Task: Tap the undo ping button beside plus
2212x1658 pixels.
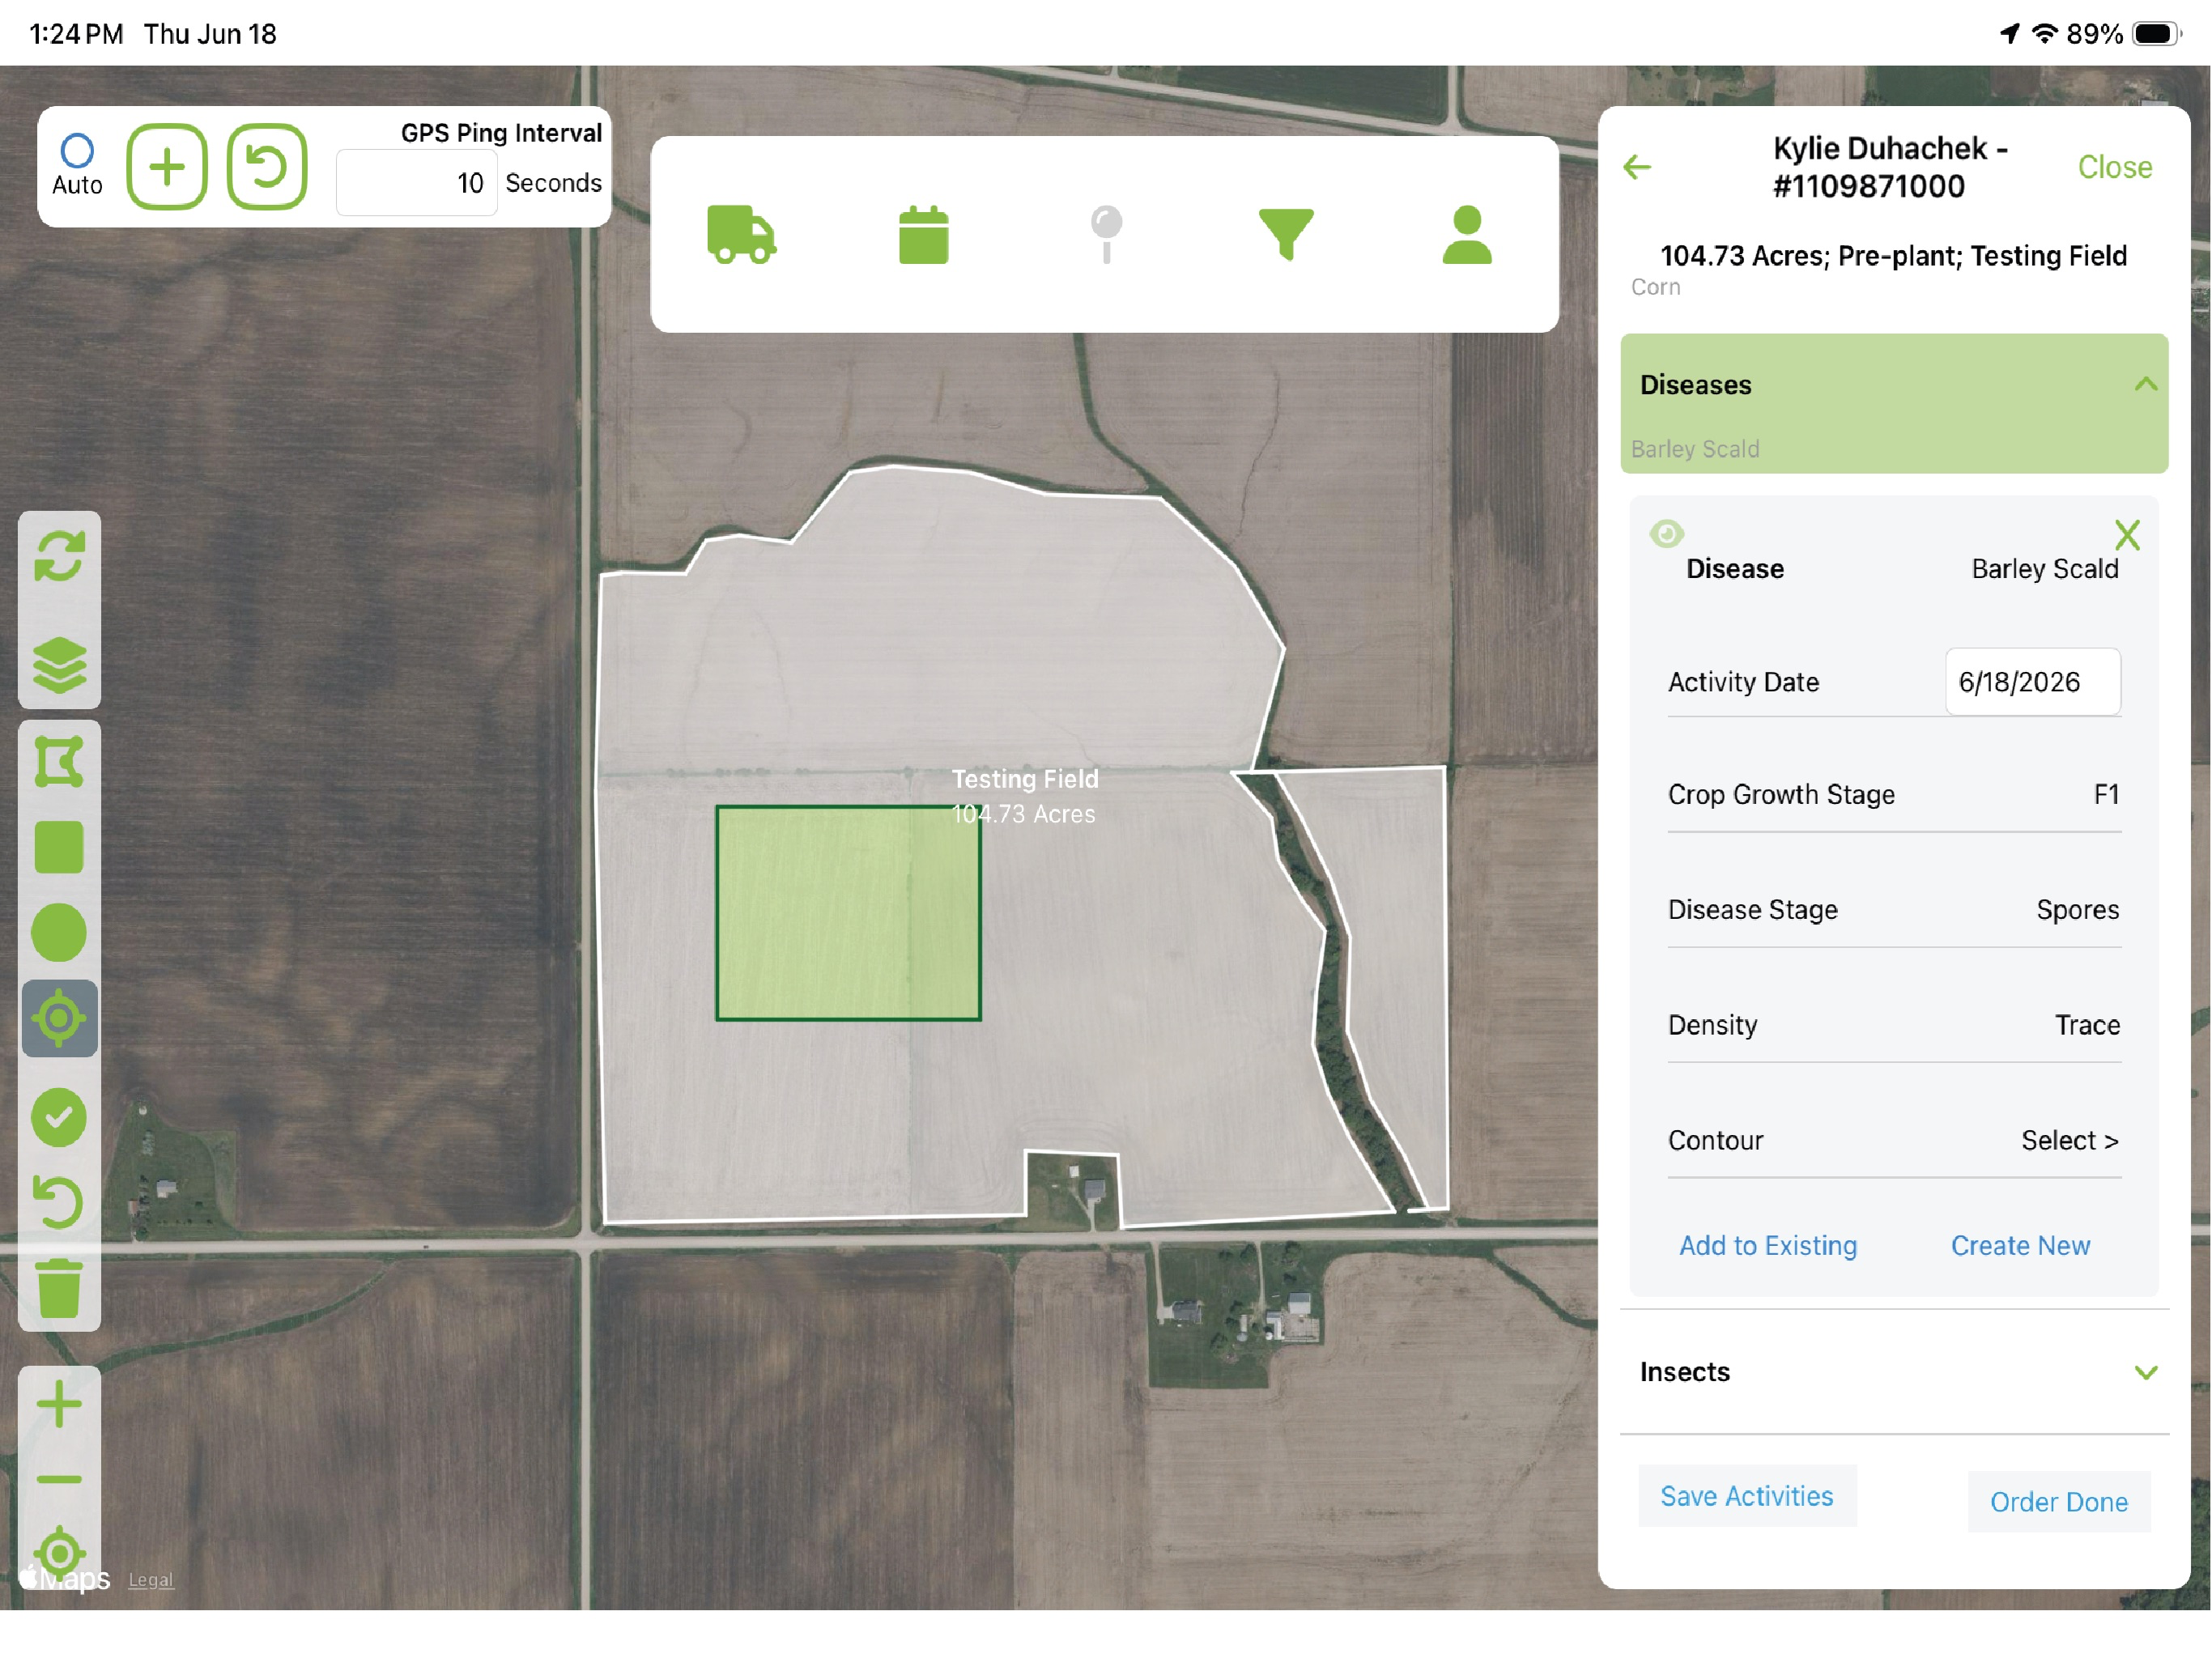Action: coord(267,167)
